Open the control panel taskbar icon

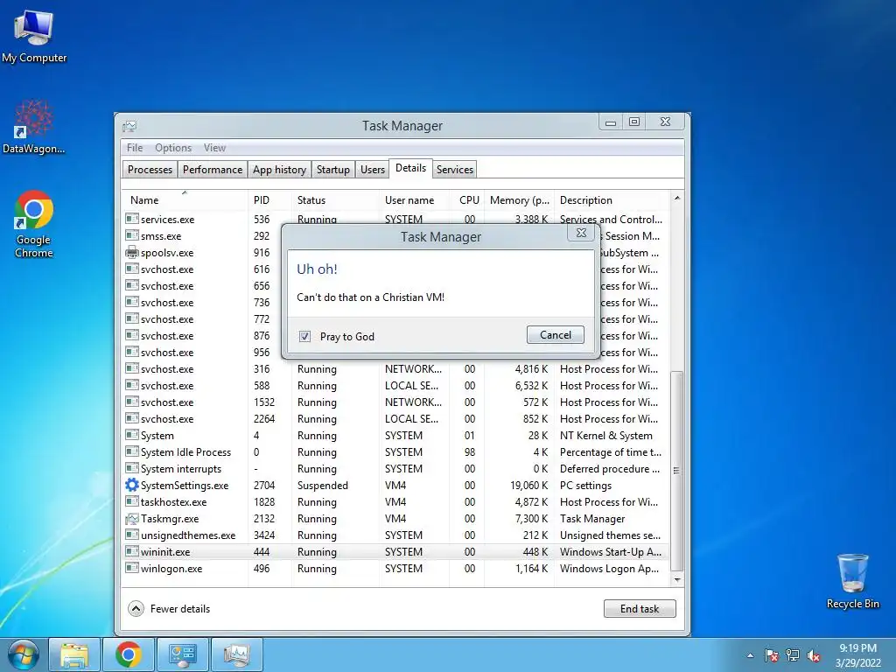coord(182,655)
